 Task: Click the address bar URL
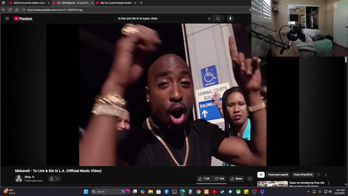pos(55,10)
